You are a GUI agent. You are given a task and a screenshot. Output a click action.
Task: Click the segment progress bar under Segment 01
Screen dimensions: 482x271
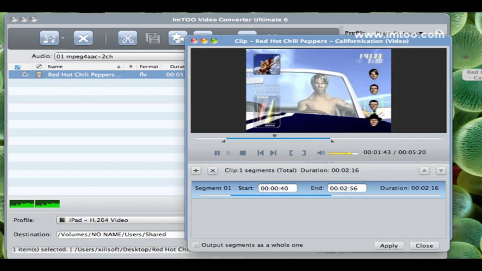[319, 195]
